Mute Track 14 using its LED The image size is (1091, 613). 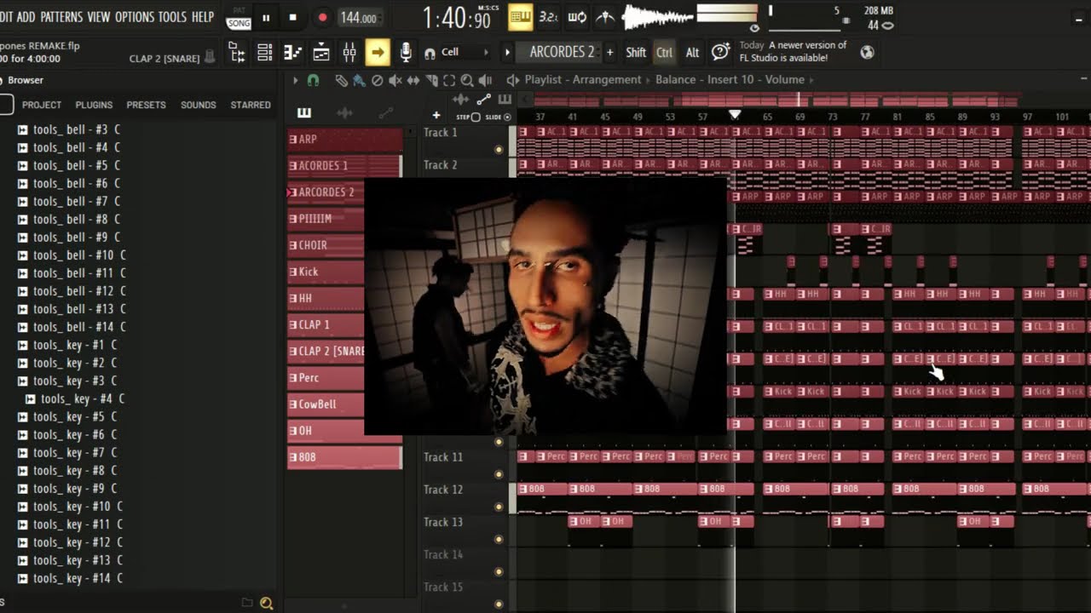coord(499,572)
